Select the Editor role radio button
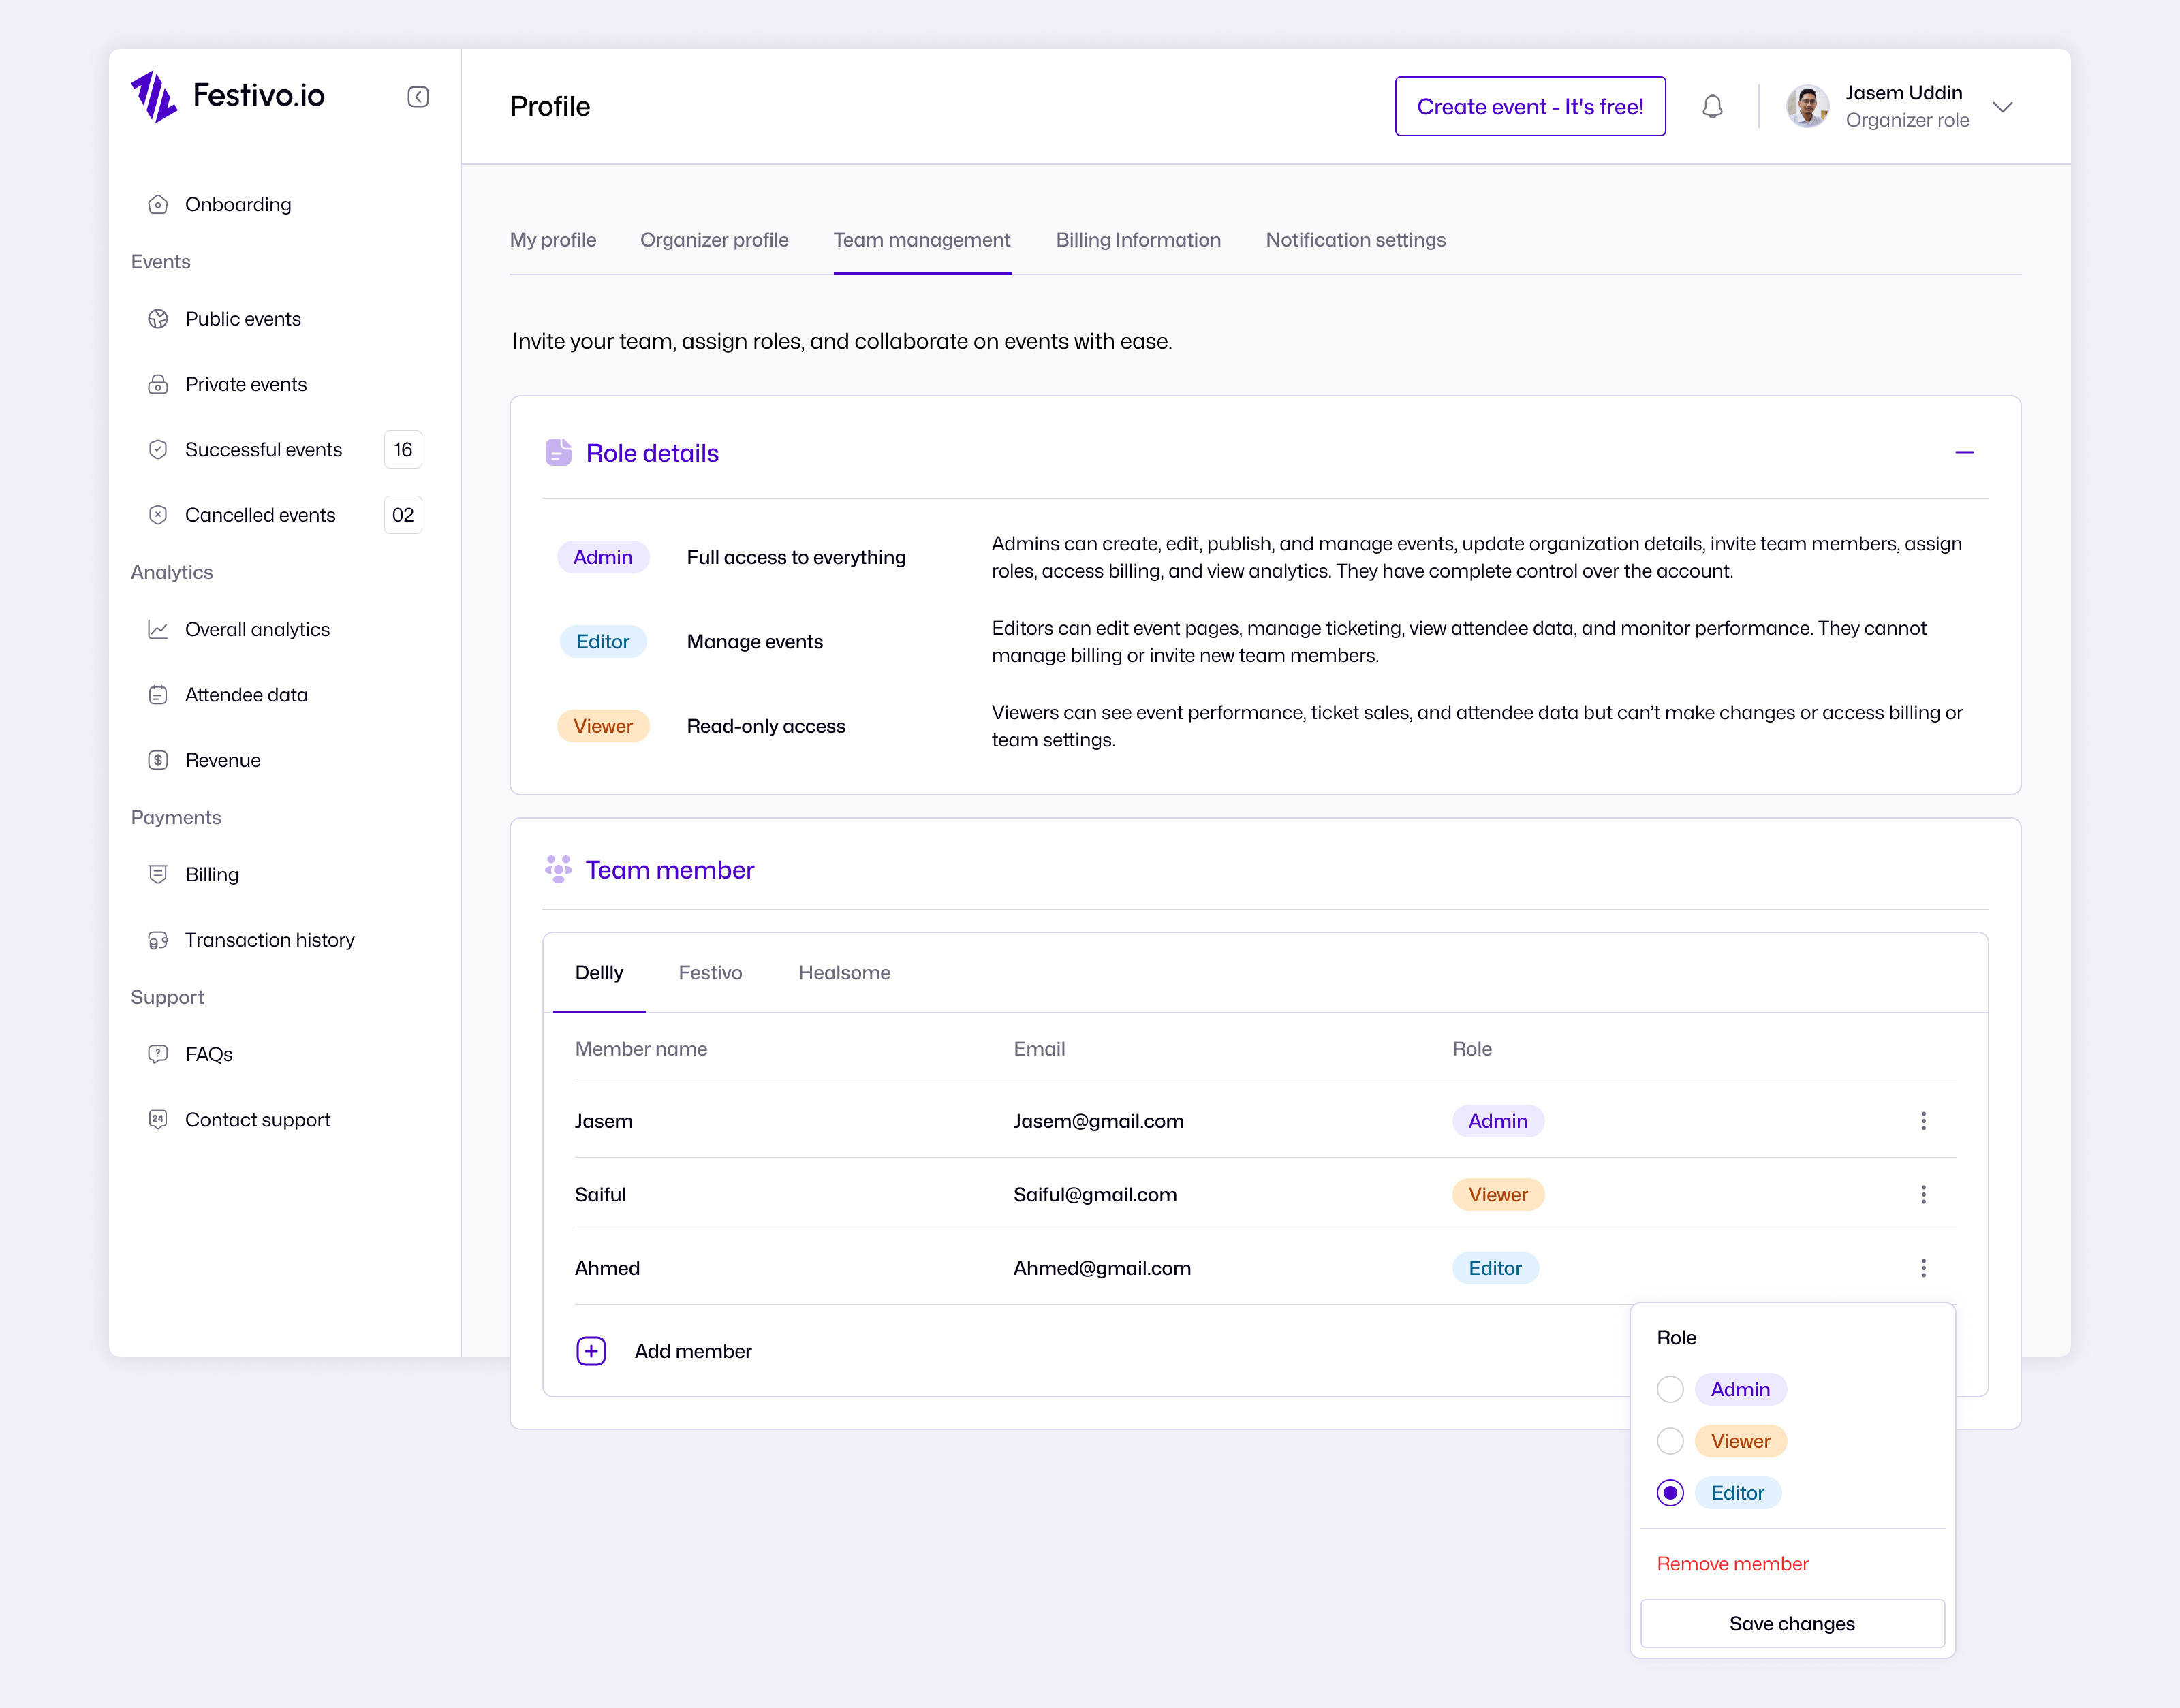 pos(1670,1493)
